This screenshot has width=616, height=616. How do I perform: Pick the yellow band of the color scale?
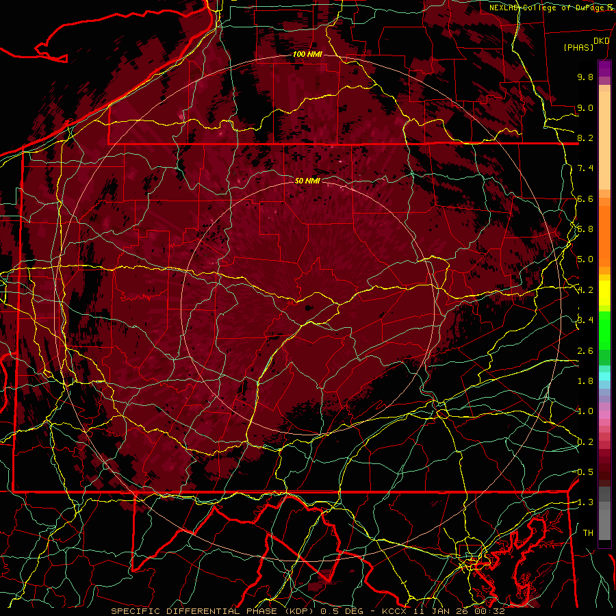coord(604,293)
